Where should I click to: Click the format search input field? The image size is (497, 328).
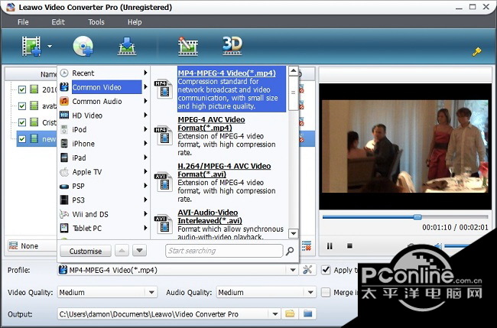(224, 251)
